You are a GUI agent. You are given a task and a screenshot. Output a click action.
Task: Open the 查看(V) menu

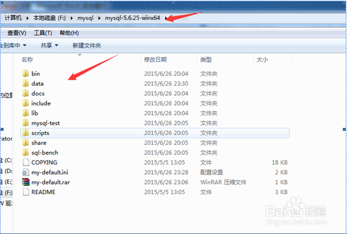(x=17, y=33)
